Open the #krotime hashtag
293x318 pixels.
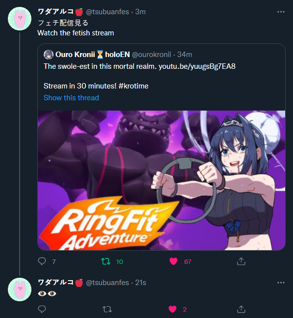pyautogui.click(x=133, y=86)
